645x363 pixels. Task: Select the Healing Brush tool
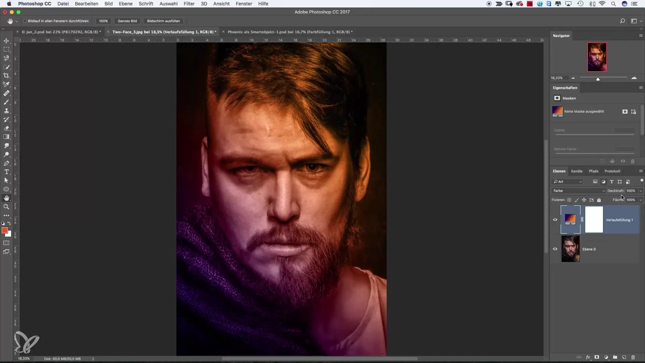tap(6, 93)
